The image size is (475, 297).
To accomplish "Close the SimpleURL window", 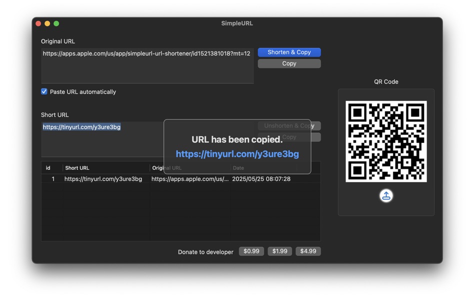I will click(38, 23).
